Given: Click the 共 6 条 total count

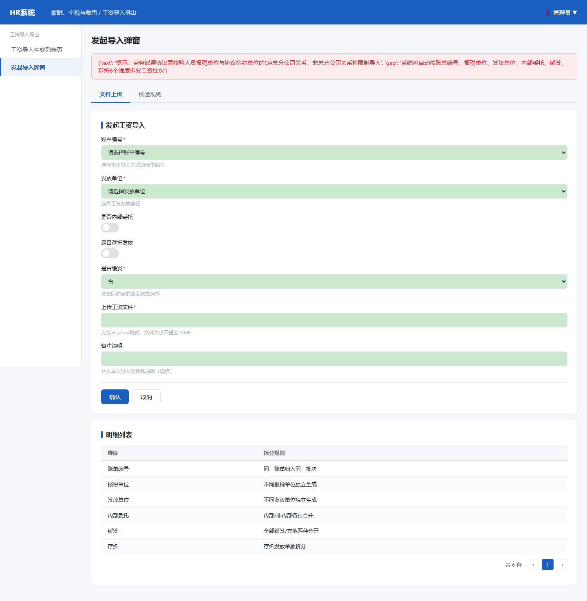Looking at the screenshot, I should coord(513,565).
